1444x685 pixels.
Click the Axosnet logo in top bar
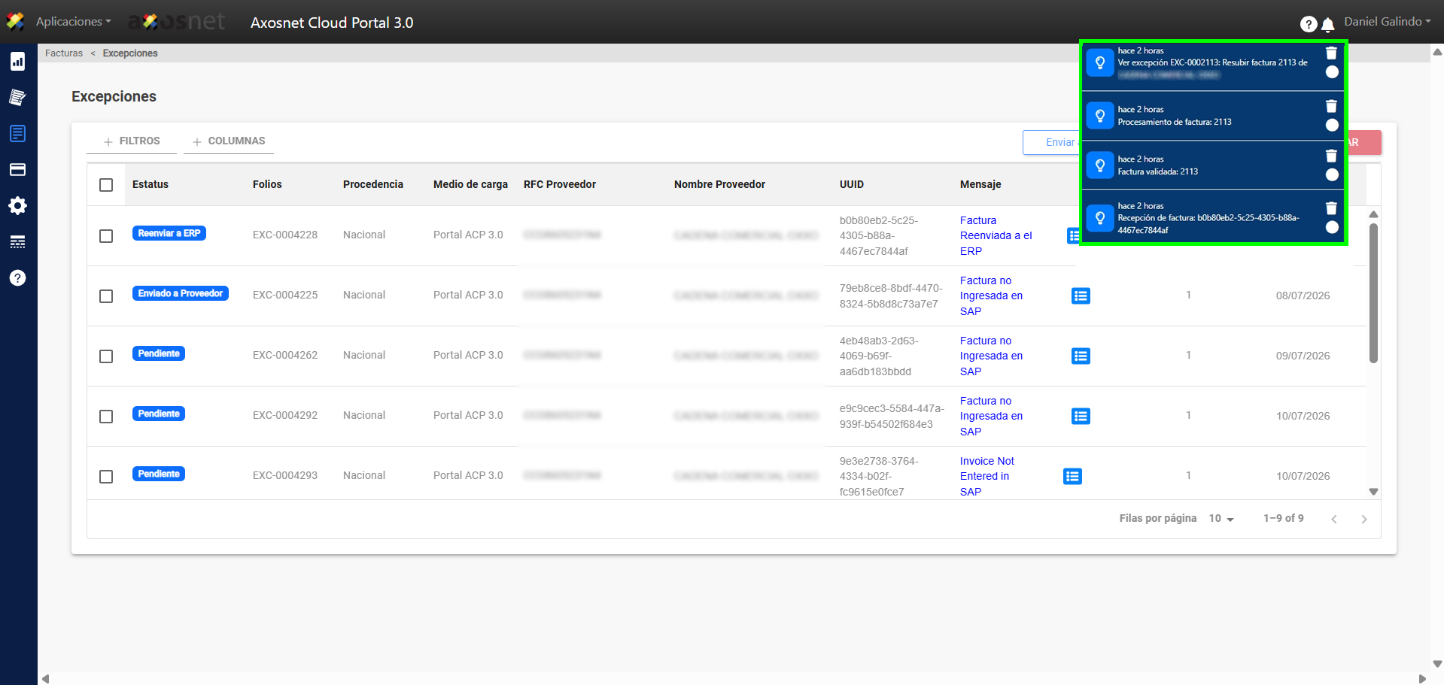pos(178,22)
